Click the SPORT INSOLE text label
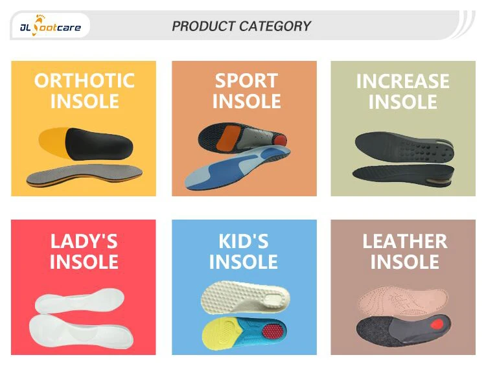 tap(246, 91)
